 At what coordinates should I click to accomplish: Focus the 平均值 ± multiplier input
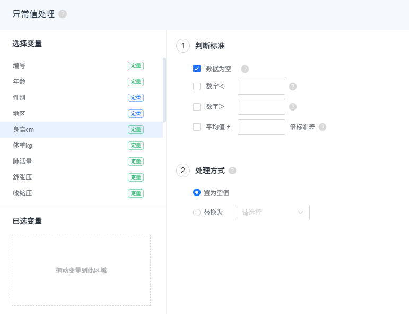pyautogui.click(x=262, y=127)
